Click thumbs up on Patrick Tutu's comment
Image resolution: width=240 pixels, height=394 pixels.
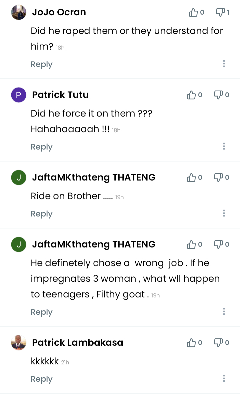click(191, 95)
